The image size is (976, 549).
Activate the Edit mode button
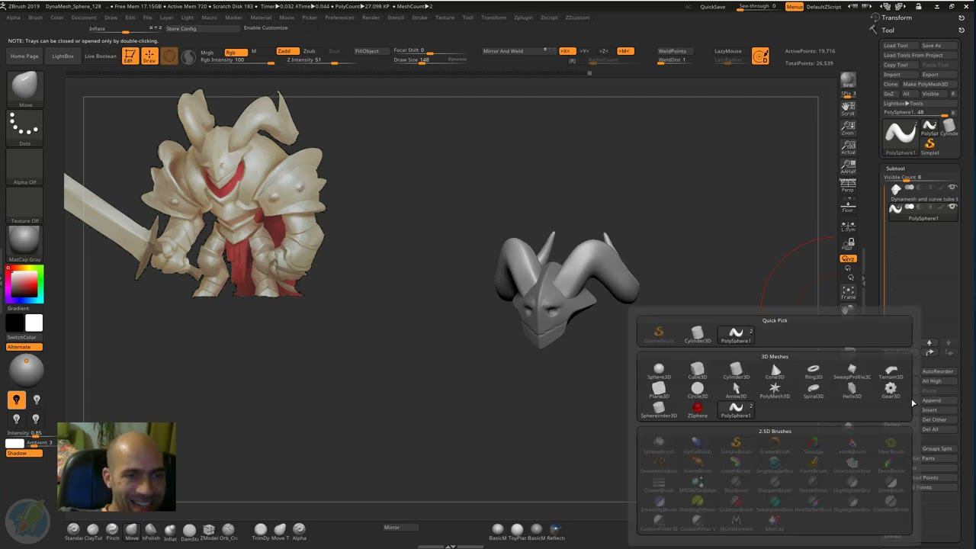pyautogui.click(x=130, y=56)
